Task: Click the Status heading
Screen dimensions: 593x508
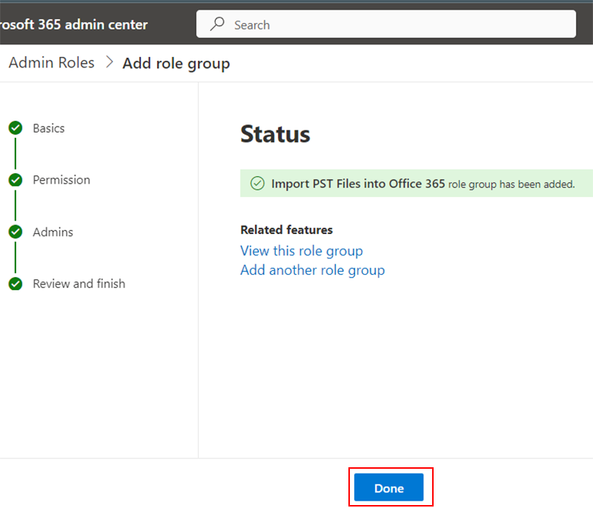Action: pos(275,134)
